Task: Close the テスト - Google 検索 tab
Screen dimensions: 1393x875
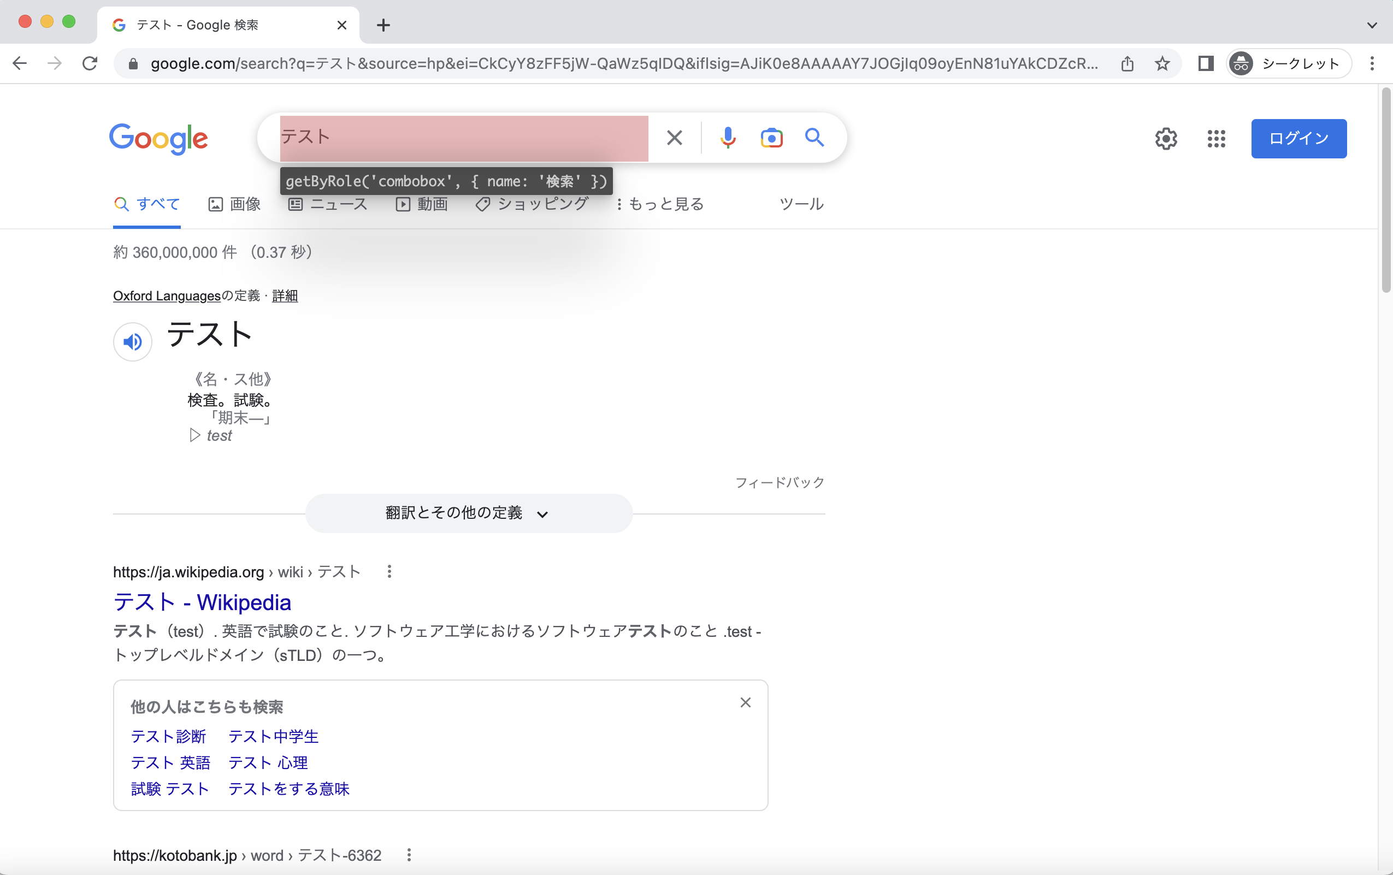Action: [342, 25]
